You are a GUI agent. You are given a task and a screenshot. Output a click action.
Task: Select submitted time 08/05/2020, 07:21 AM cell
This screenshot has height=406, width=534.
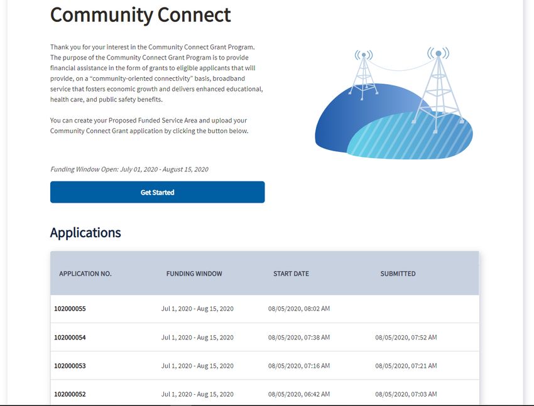click(x=406, y=366)
